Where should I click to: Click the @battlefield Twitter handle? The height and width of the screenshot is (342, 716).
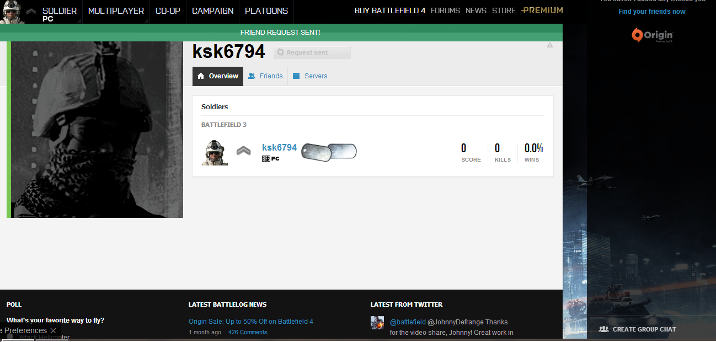(x=408, y=322)
